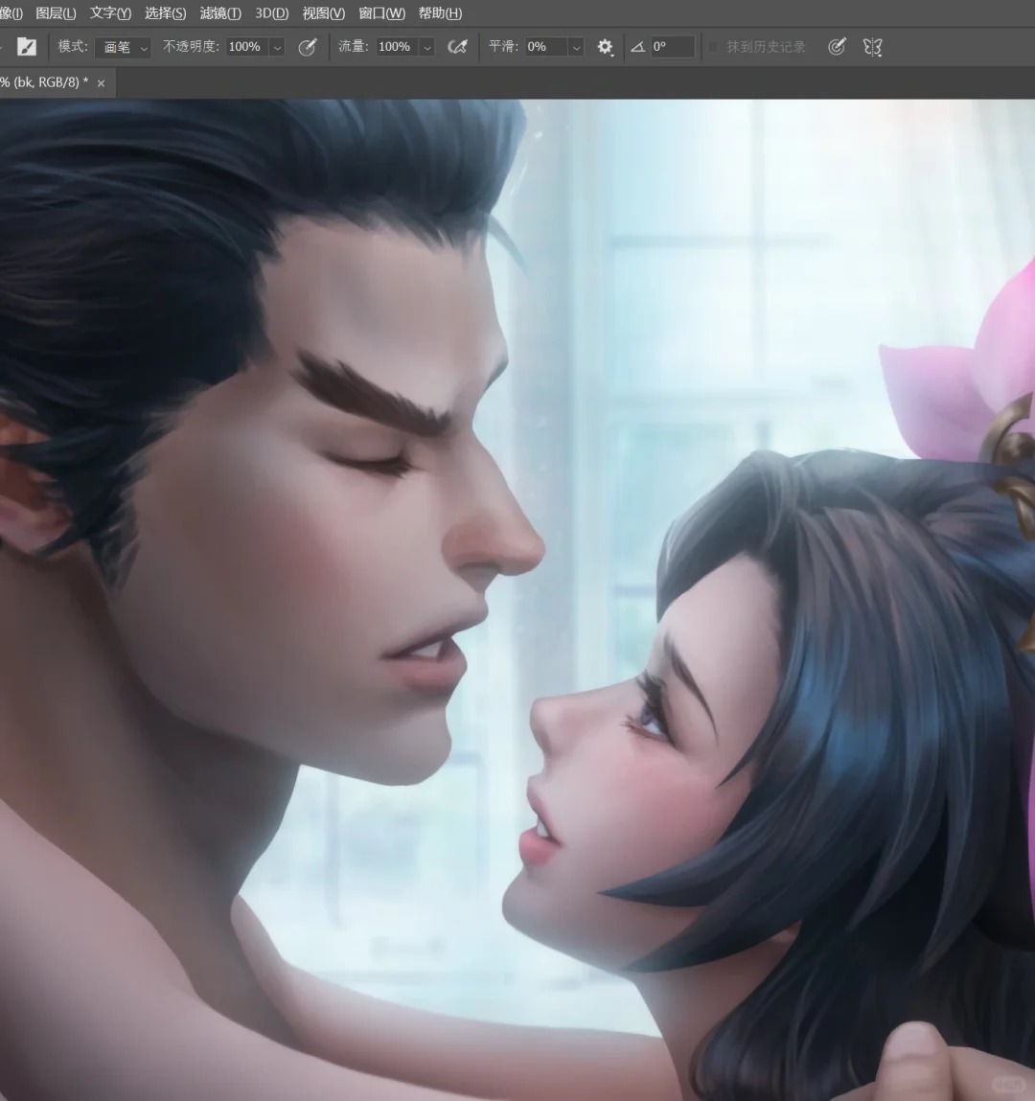Click the brush angle icon
The width and height of the screenshot is (1035, 1101).
pyautogui.click(x=637, y=47)
